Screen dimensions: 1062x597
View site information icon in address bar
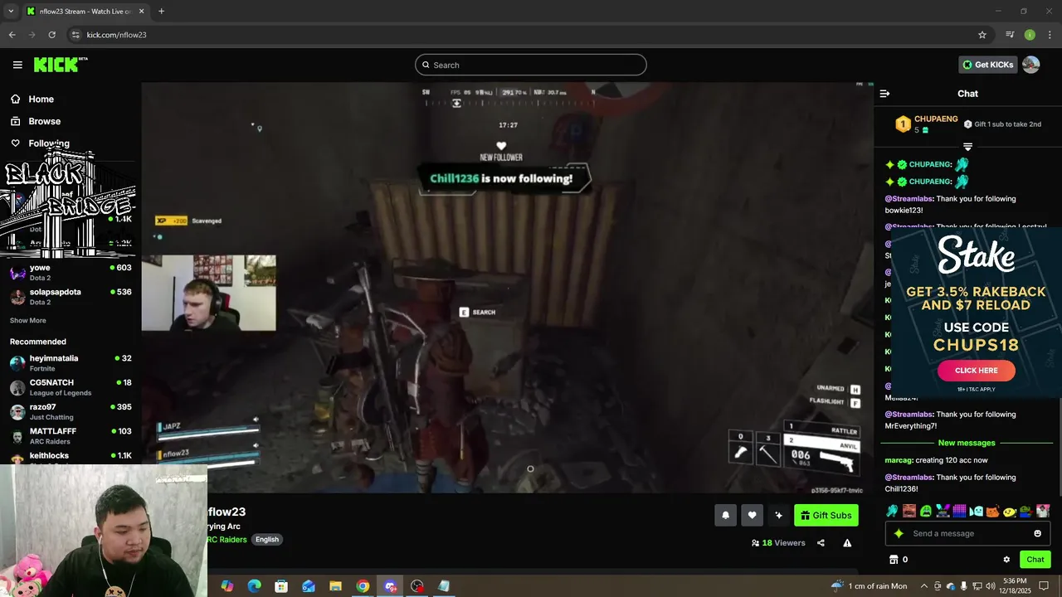pyautogui.click(x=76, y=35)
